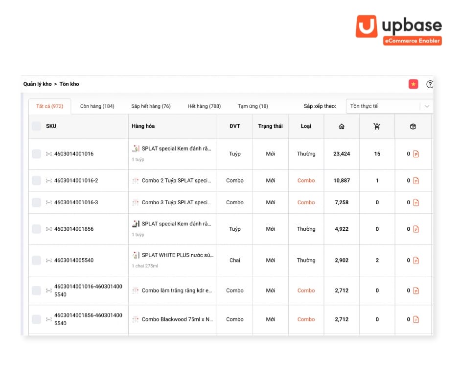Open document icon in Combo làm trắng răng row
Screen dimensions: 460x386
pyautogui.click(x=416, y=290)
